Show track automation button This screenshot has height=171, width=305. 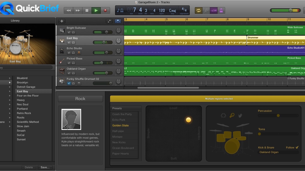[109, 21]
